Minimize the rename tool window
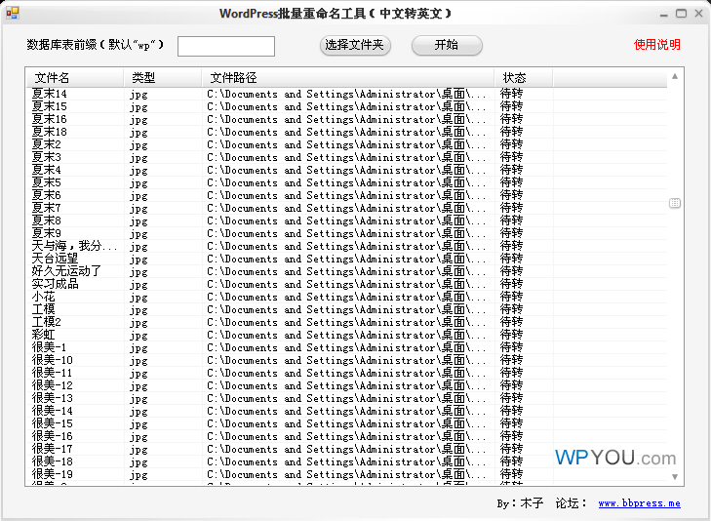This screenshot has height=521, width=711. tap(664, 14)
